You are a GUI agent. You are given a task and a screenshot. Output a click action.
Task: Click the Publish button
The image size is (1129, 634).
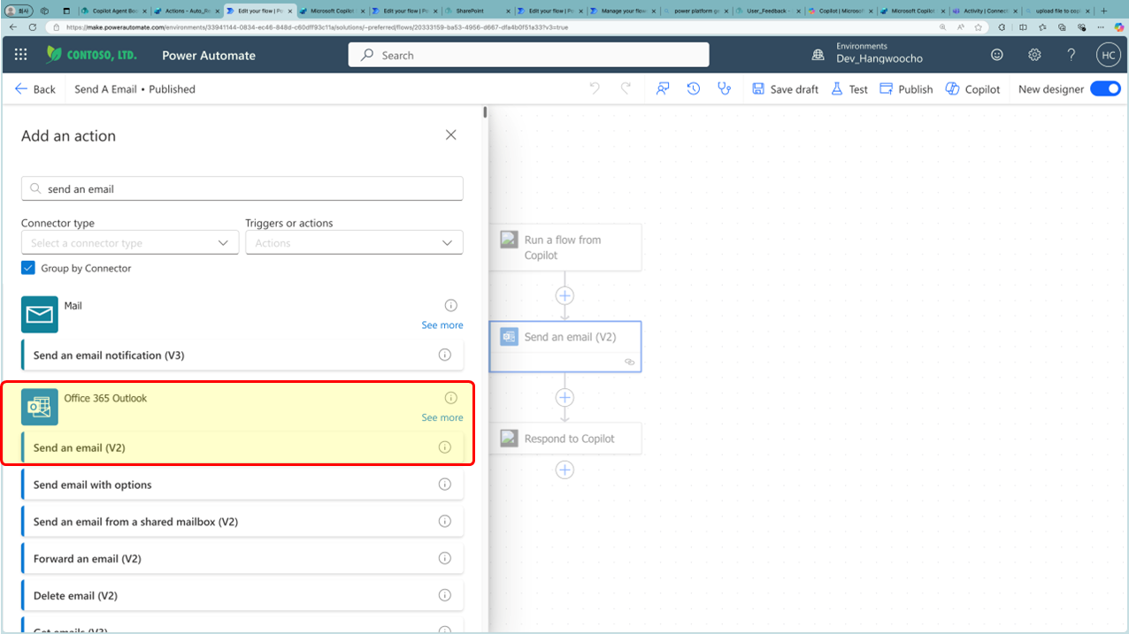pos(906,89)
